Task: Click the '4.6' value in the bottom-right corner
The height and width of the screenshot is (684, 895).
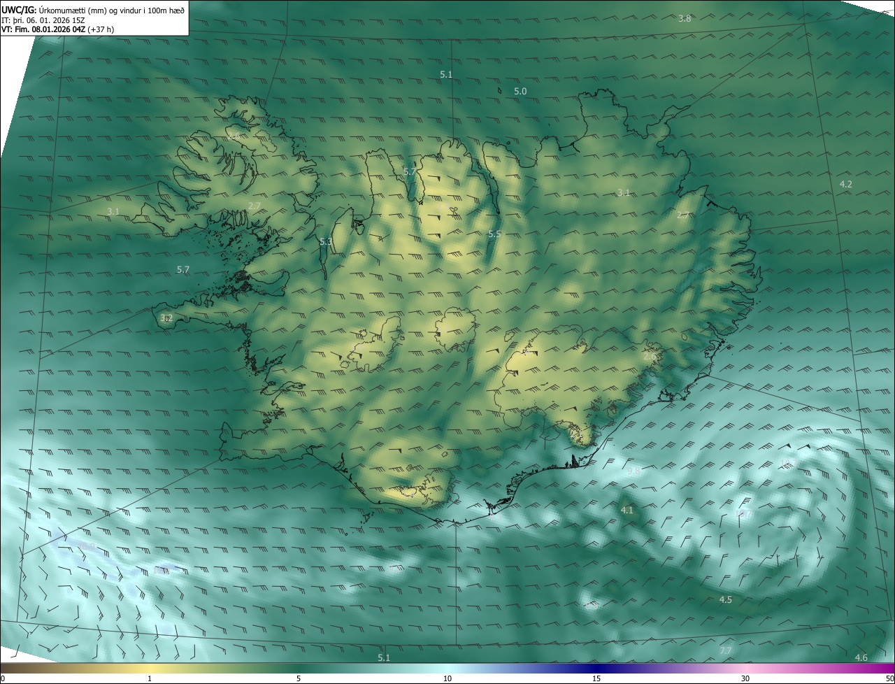Action: [x=861, y=657]
